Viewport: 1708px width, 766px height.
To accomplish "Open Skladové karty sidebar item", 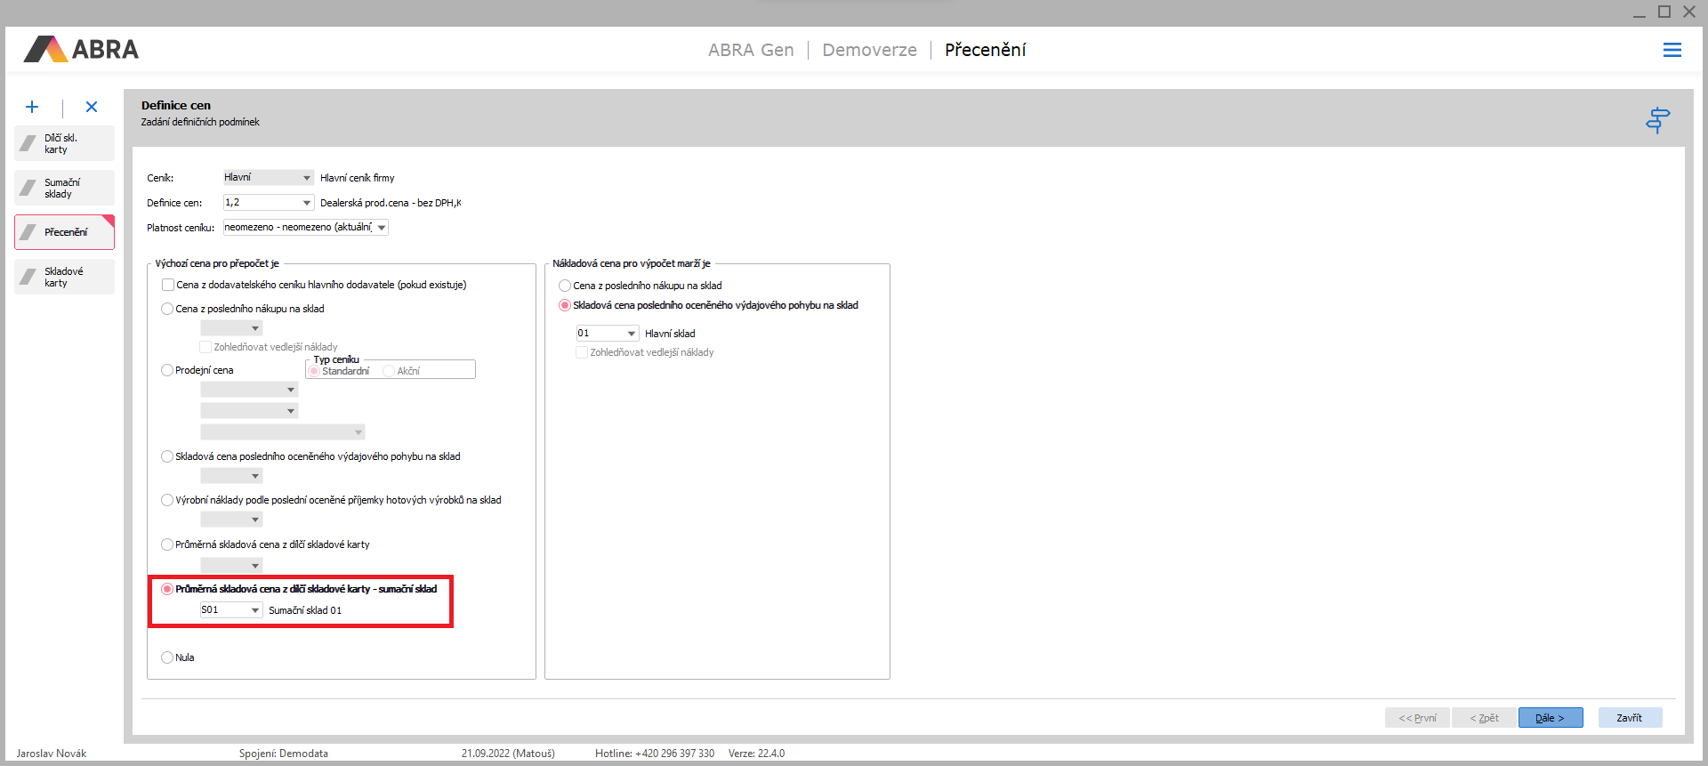I will 64,277.
